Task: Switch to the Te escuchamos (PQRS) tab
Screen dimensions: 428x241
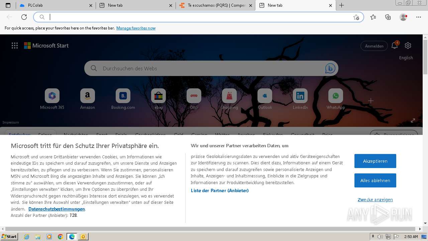Action: point(215,5)
